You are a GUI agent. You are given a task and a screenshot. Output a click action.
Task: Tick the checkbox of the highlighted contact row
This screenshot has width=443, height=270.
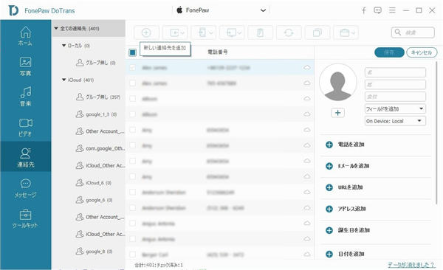132,68
